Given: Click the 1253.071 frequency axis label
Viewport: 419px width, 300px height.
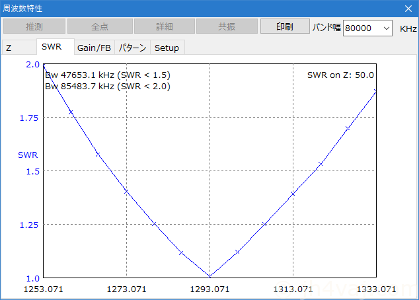Looking at the screenshot, I should point(44,289).
